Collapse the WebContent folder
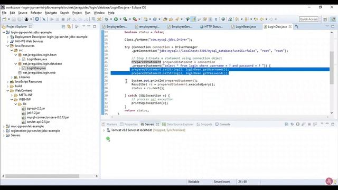Viewport: 338px width, 190px height. (x=8, y=90)
